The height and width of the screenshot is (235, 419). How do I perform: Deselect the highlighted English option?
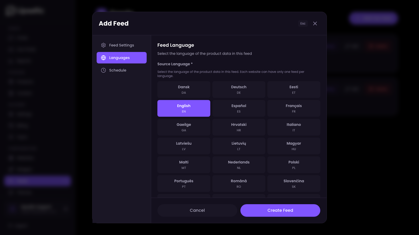184,108
